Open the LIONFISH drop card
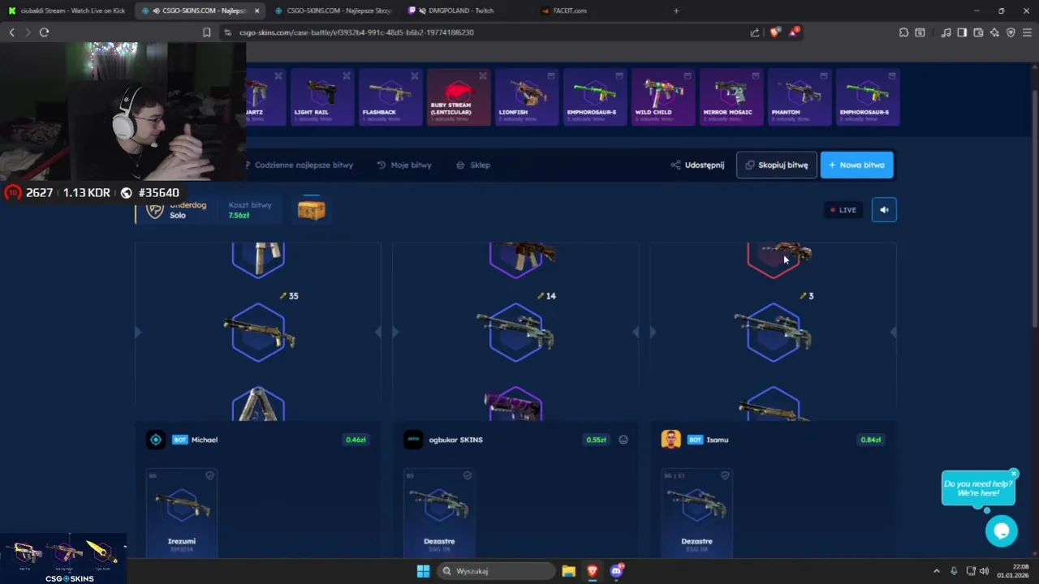 click(527, 97)
